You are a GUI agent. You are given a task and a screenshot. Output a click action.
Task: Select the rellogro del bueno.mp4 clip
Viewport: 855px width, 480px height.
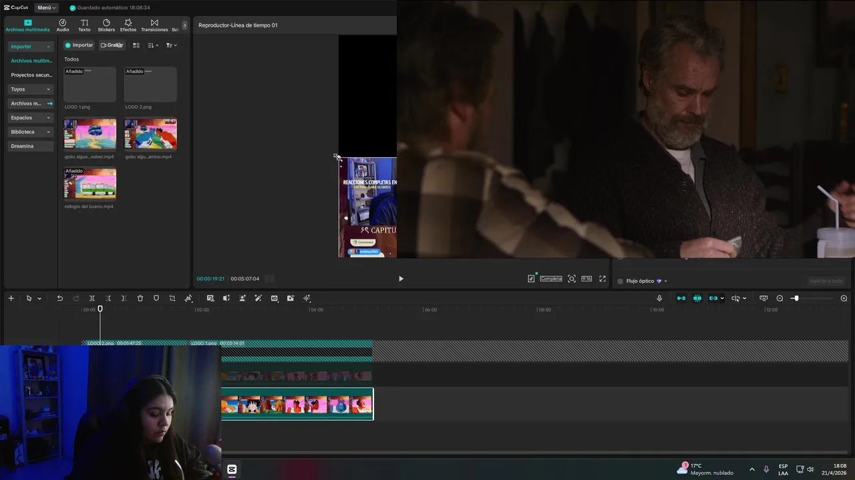[x=90, y=183]
